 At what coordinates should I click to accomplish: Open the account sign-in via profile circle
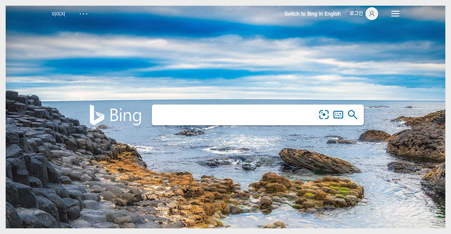click(372, 14)
